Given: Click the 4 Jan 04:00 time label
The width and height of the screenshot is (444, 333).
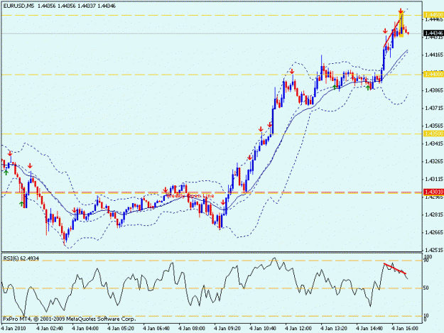Looking at the screenshot, I should coord(85,329).
